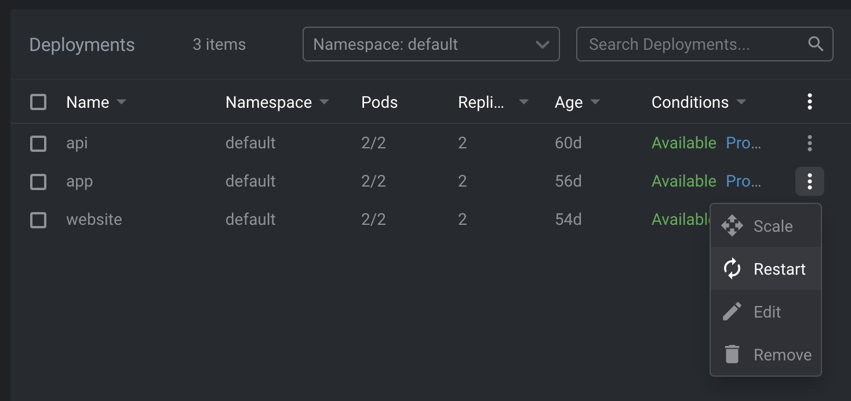The height and width of the screenshot is (401, 851).
Task: Check the website deployment row checkbox
Action: pyautogui.click(x=38, y=220)
